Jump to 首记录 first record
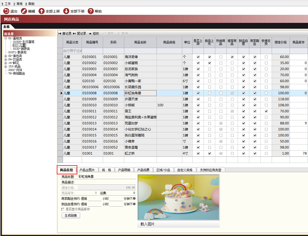308x236 pixels. 65,33
